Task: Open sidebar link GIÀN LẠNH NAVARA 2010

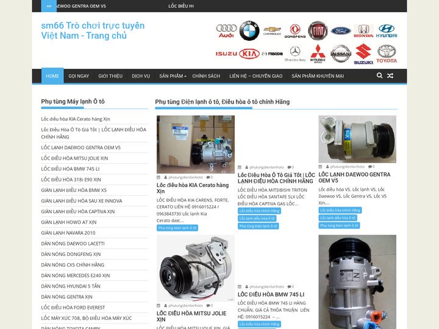Action: tap(68, 233)
